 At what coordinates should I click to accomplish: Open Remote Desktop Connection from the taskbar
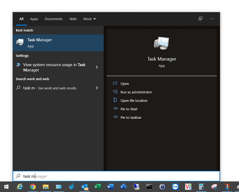(x=136, y=187)
